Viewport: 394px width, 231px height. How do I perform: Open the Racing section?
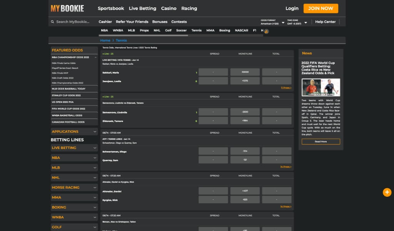(x=189, y=8)
